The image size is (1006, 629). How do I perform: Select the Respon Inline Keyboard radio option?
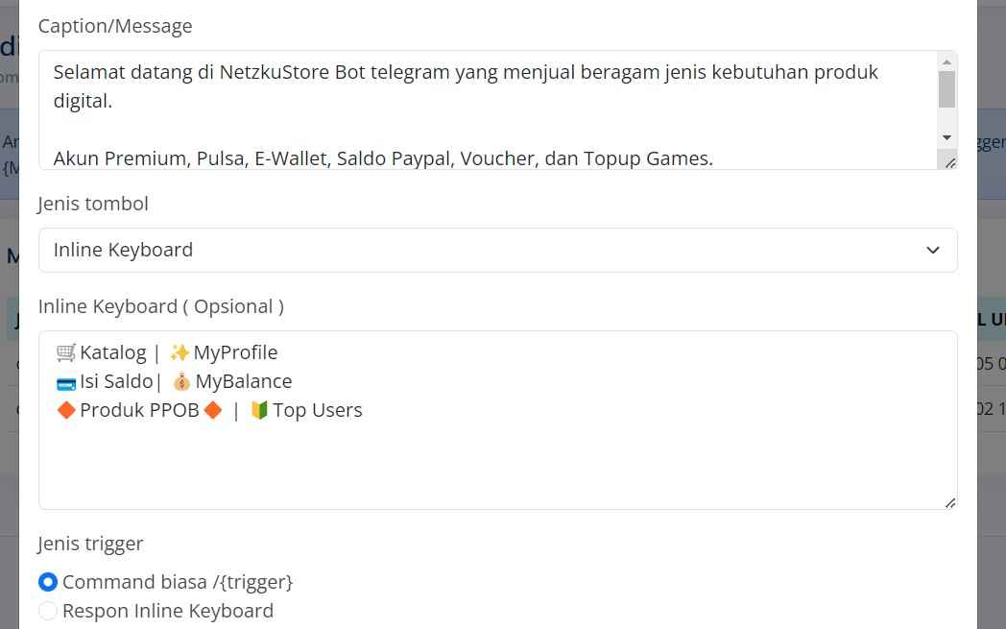[x=48, y=611]
